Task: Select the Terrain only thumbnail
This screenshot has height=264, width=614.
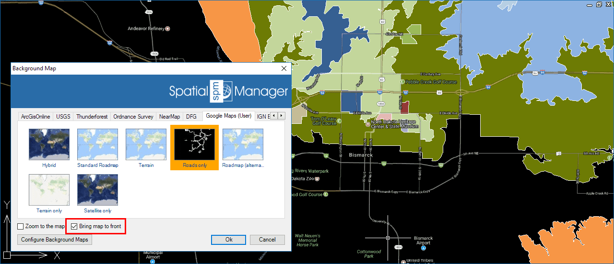Action: [x=49, y=190]
